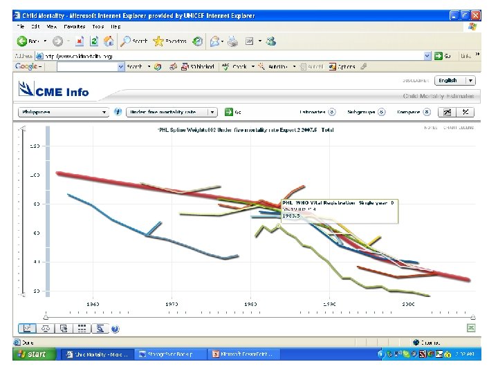
Task: Click the Google toolbar search input field
Action: point(87,66)
